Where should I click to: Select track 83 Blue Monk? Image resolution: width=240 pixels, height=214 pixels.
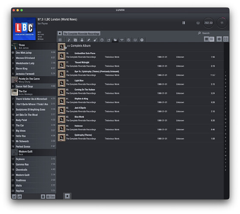[x=140, y=119]
